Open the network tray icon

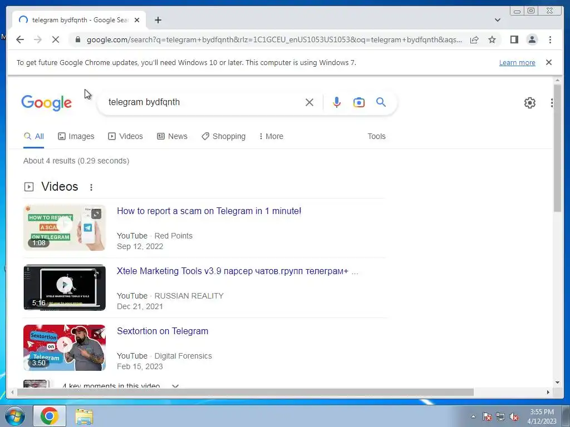tap(500, 417)
